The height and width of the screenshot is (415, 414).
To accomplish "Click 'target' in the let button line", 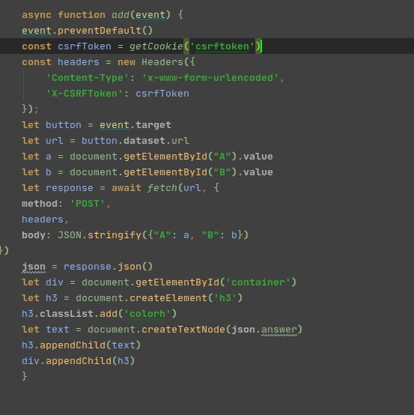I will coord(153,125).
